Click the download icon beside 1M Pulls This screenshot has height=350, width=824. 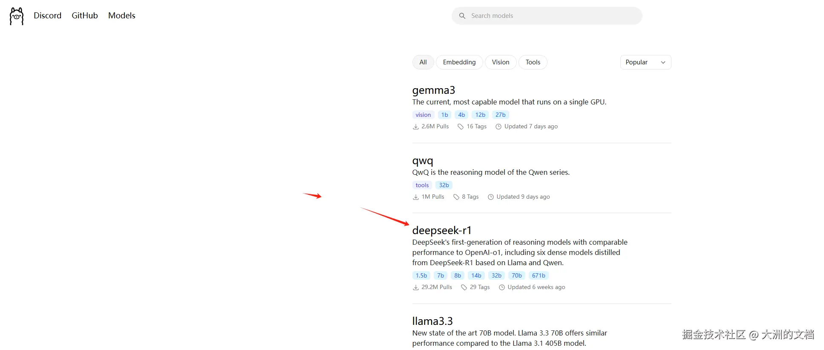415,197
